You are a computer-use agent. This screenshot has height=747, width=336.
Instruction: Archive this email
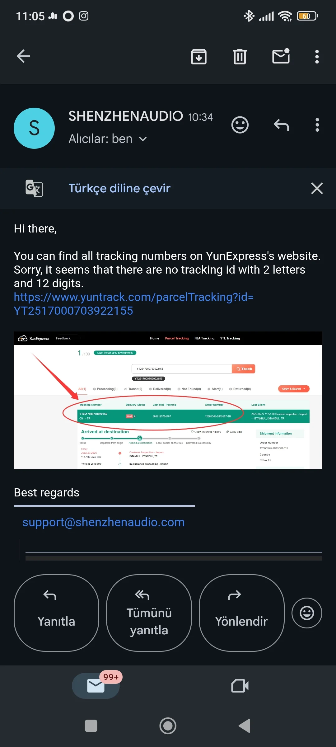pyautogui.click(x=198, y=57)
